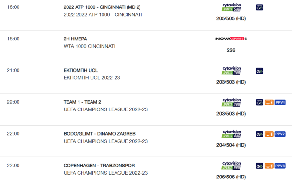Screen dimensions: 292x183
Task: Click Cytavision Sports 4HD logo
Action: coord(231,134)
